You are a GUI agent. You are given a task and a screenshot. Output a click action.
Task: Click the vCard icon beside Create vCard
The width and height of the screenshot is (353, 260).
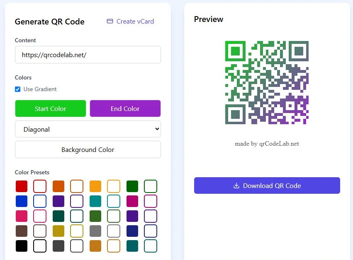click(110, 22)
